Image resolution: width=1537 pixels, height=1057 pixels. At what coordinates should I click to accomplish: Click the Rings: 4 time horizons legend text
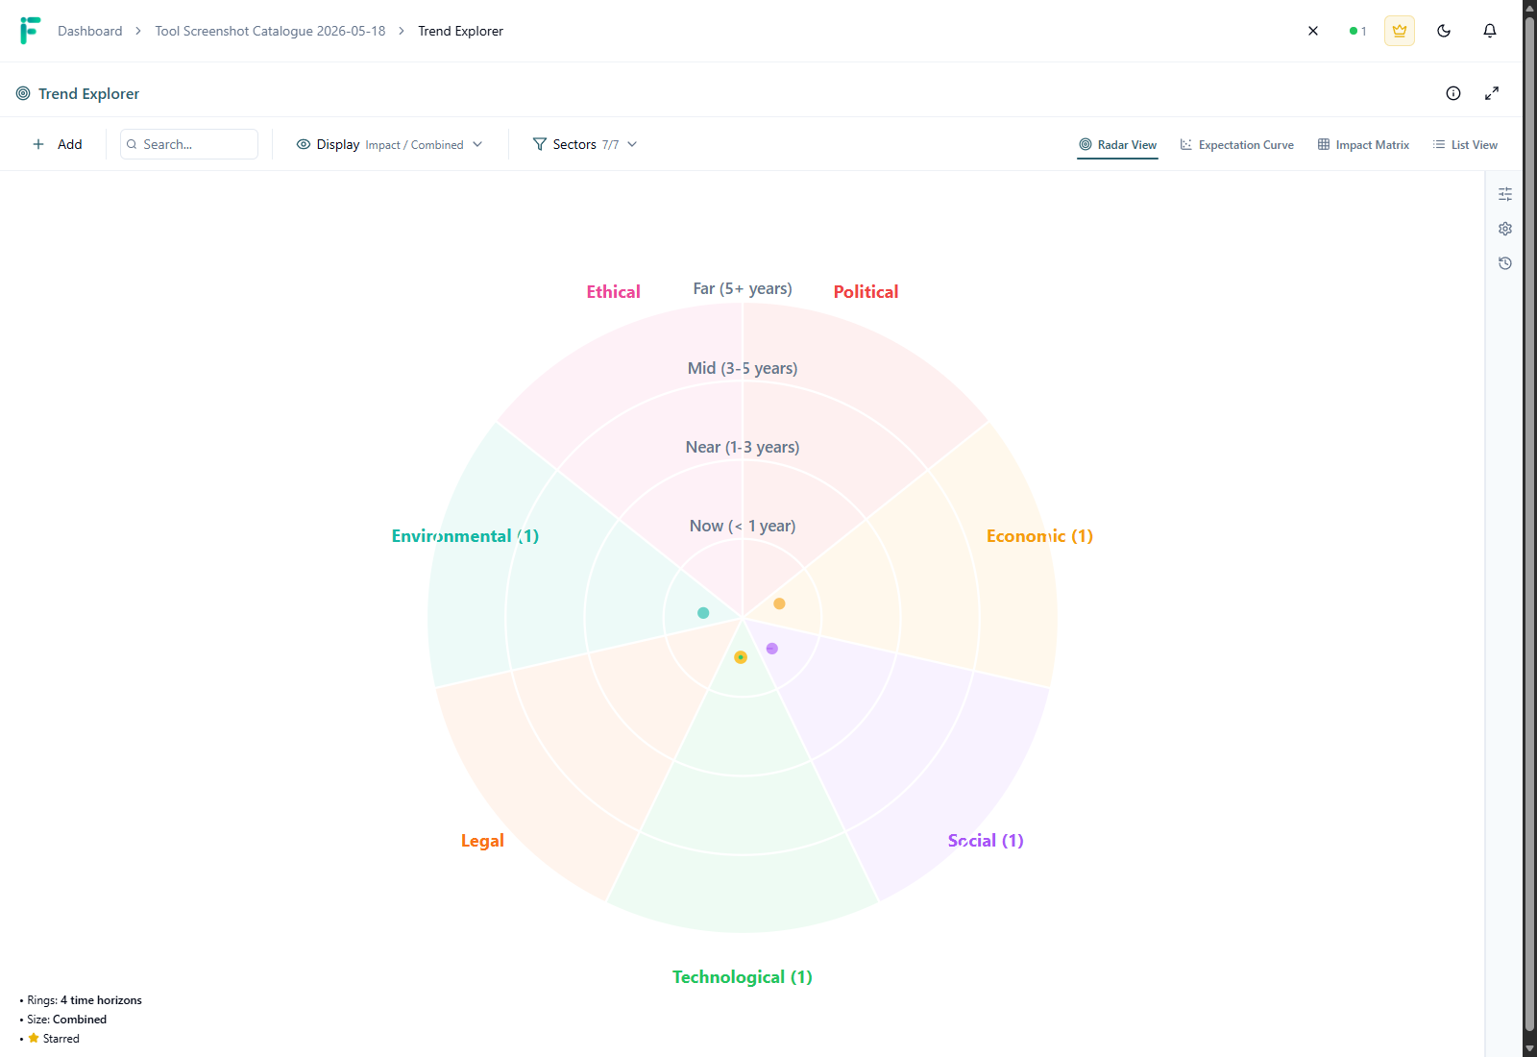coord(85,1000)
